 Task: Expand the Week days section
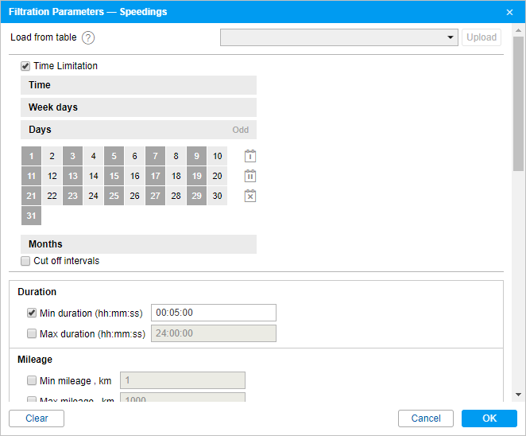pyautogui.click(x=138, y=107)
